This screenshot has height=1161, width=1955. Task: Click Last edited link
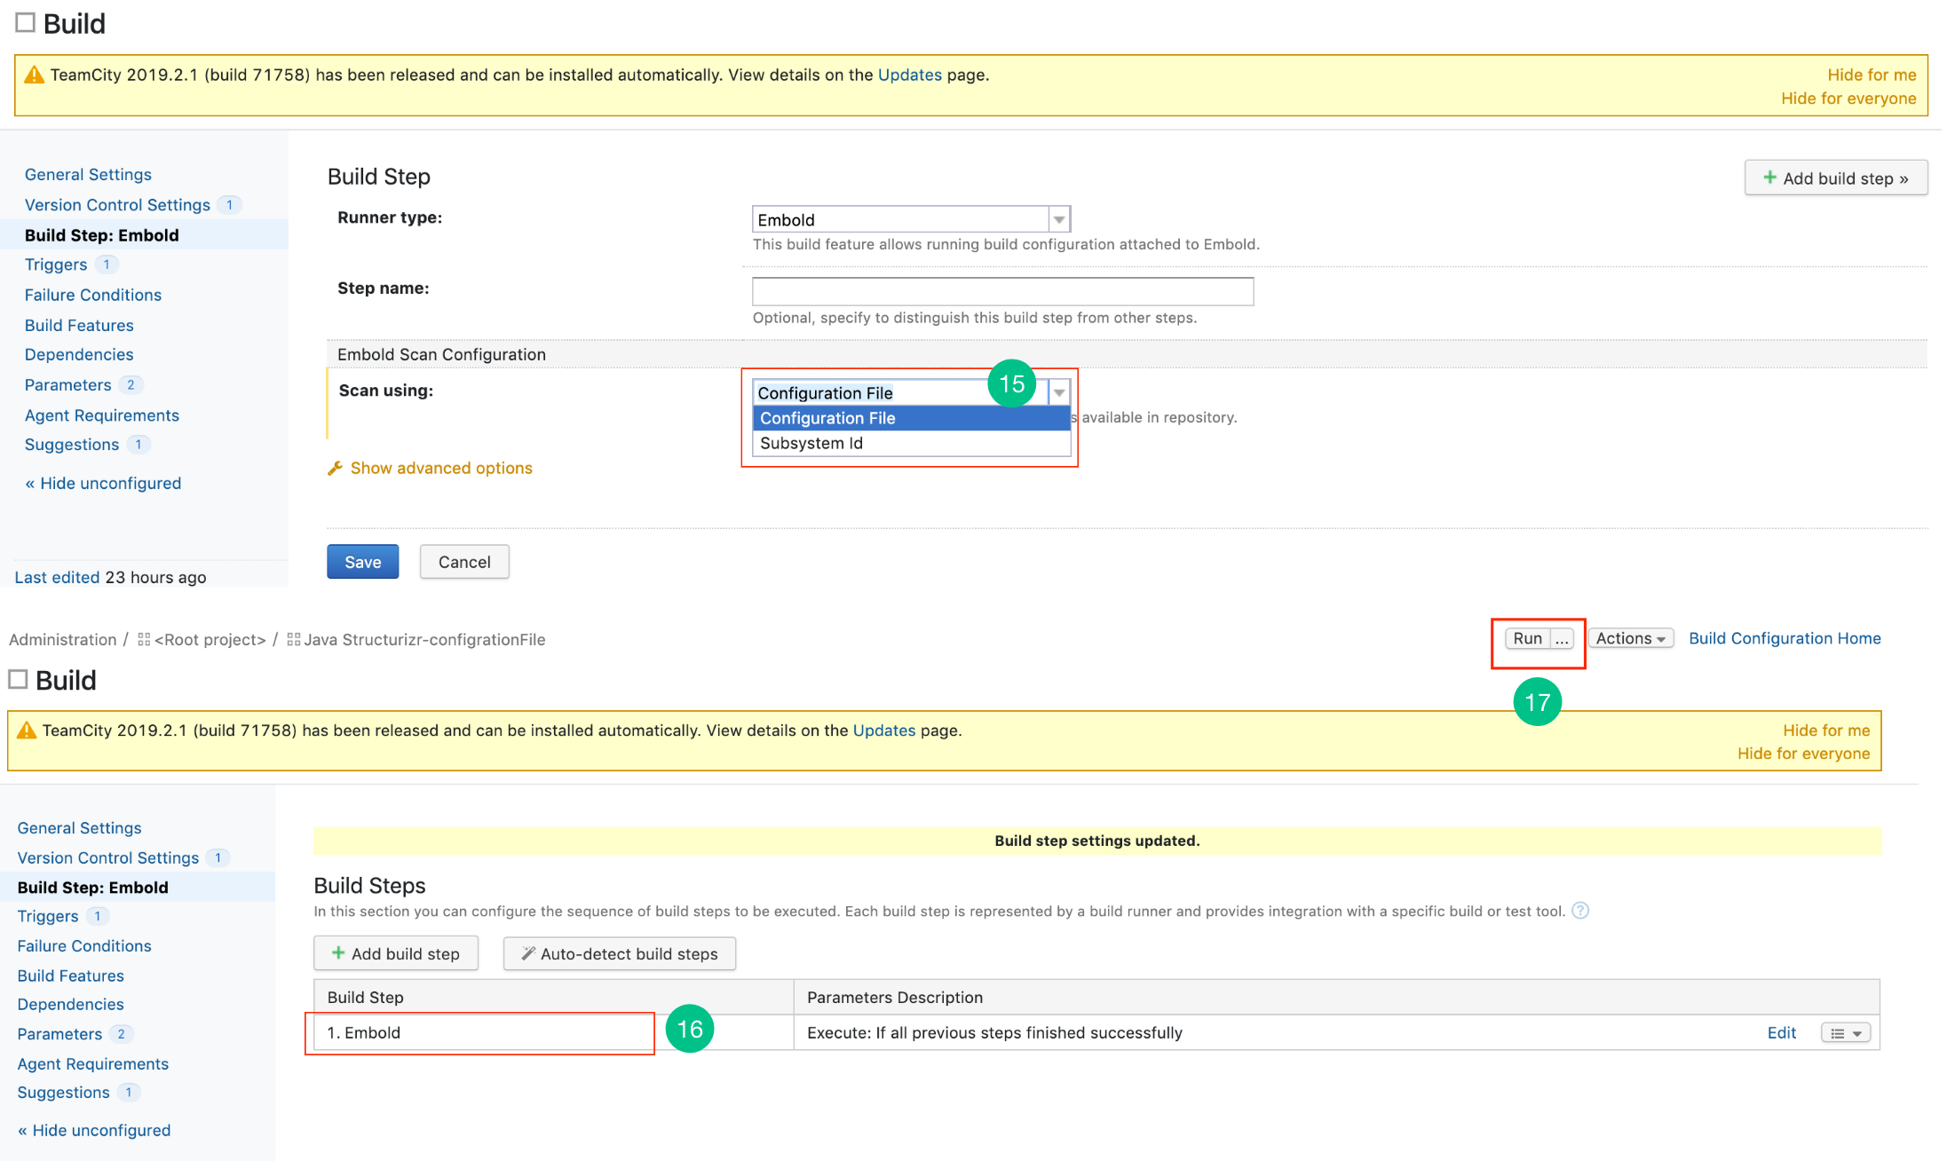(x=57, y=577)
